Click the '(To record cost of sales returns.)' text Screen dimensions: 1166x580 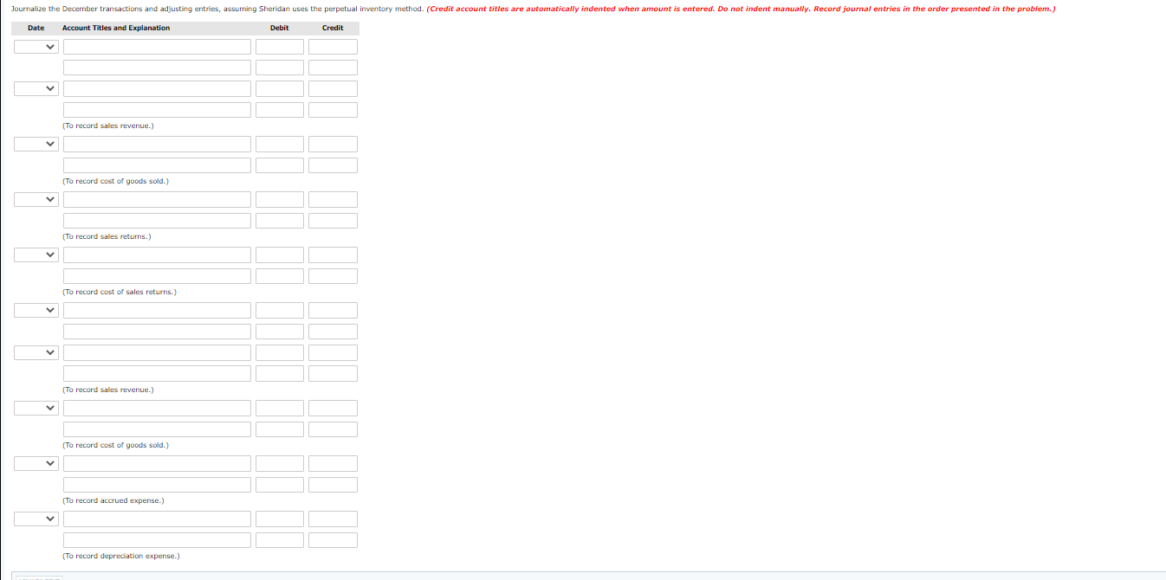[120, 292]
